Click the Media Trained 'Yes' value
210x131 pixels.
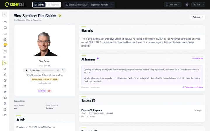(x=15, y=109)
